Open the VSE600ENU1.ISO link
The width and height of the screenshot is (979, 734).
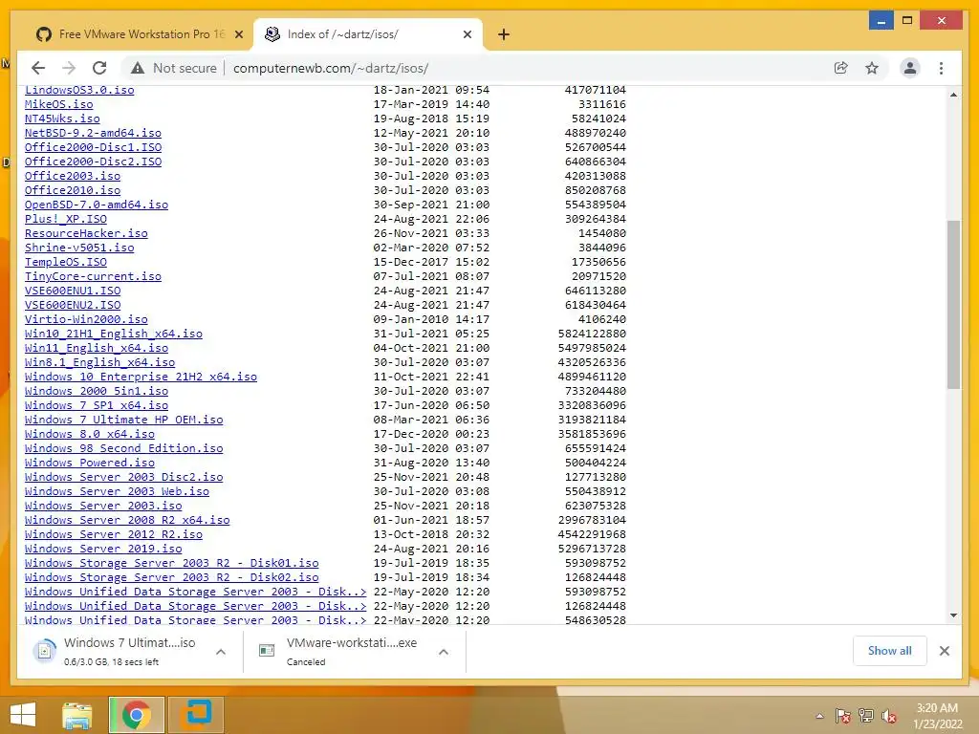(73, 291)
